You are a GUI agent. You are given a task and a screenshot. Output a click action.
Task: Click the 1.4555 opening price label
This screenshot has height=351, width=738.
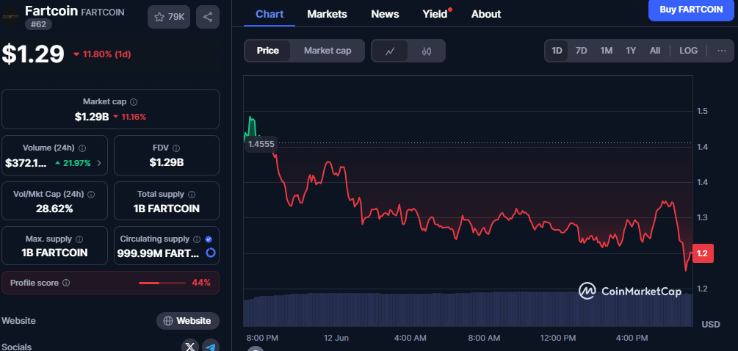pos(261,145)
